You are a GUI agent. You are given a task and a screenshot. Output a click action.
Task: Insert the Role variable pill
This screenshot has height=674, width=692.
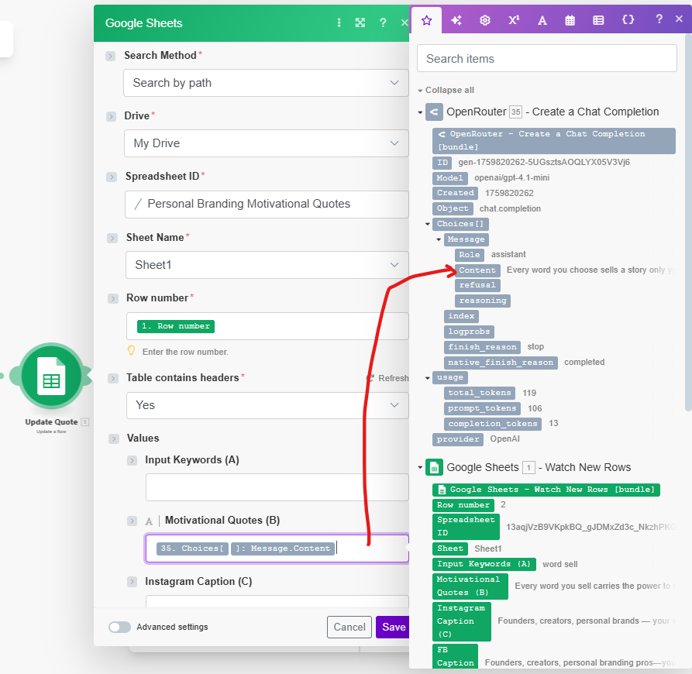[469, 255]
